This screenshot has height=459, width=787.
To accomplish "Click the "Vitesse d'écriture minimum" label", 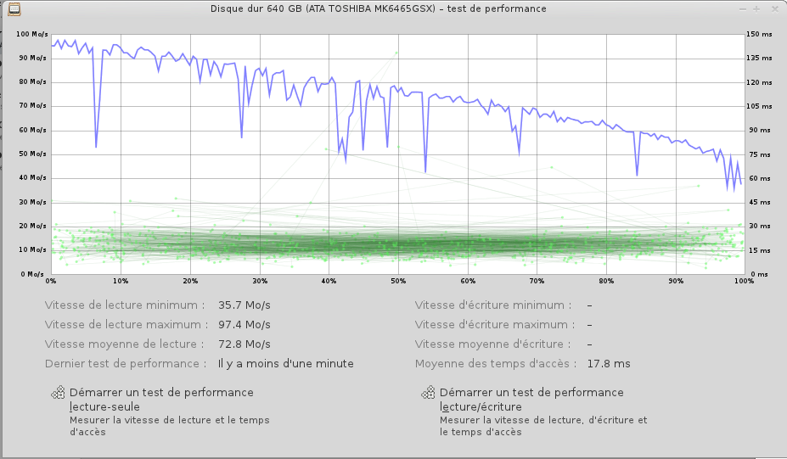I will tap(492, 305).
